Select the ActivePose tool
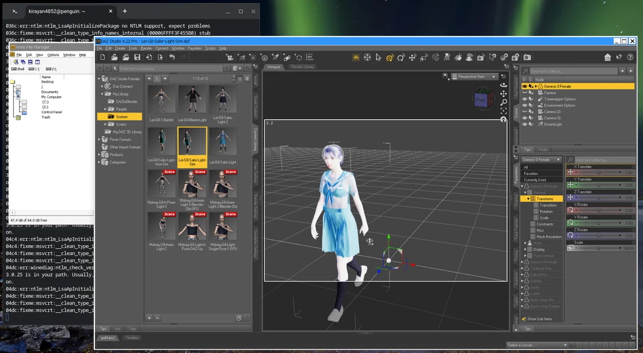 (x=436, y=57)
